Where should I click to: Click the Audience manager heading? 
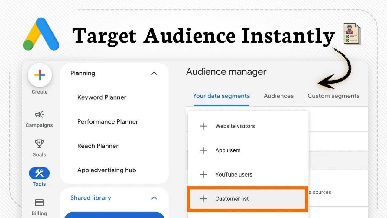pos(226,72)
